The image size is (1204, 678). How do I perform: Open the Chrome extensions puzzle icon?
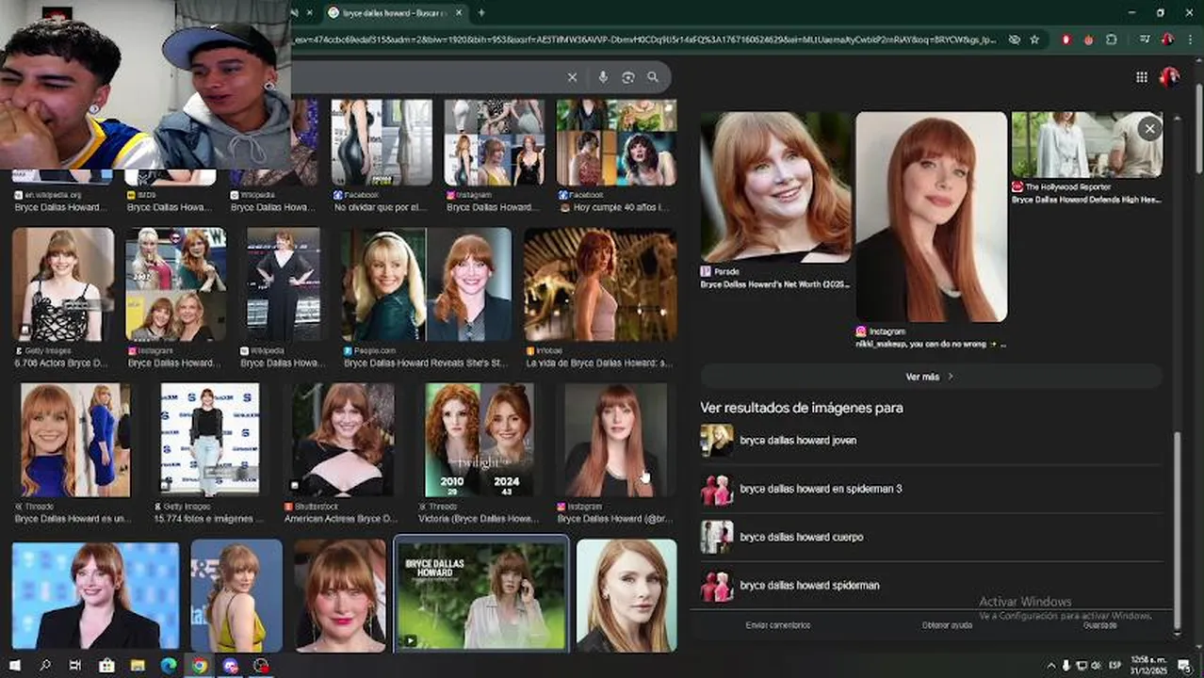(x=1112, y=40)
